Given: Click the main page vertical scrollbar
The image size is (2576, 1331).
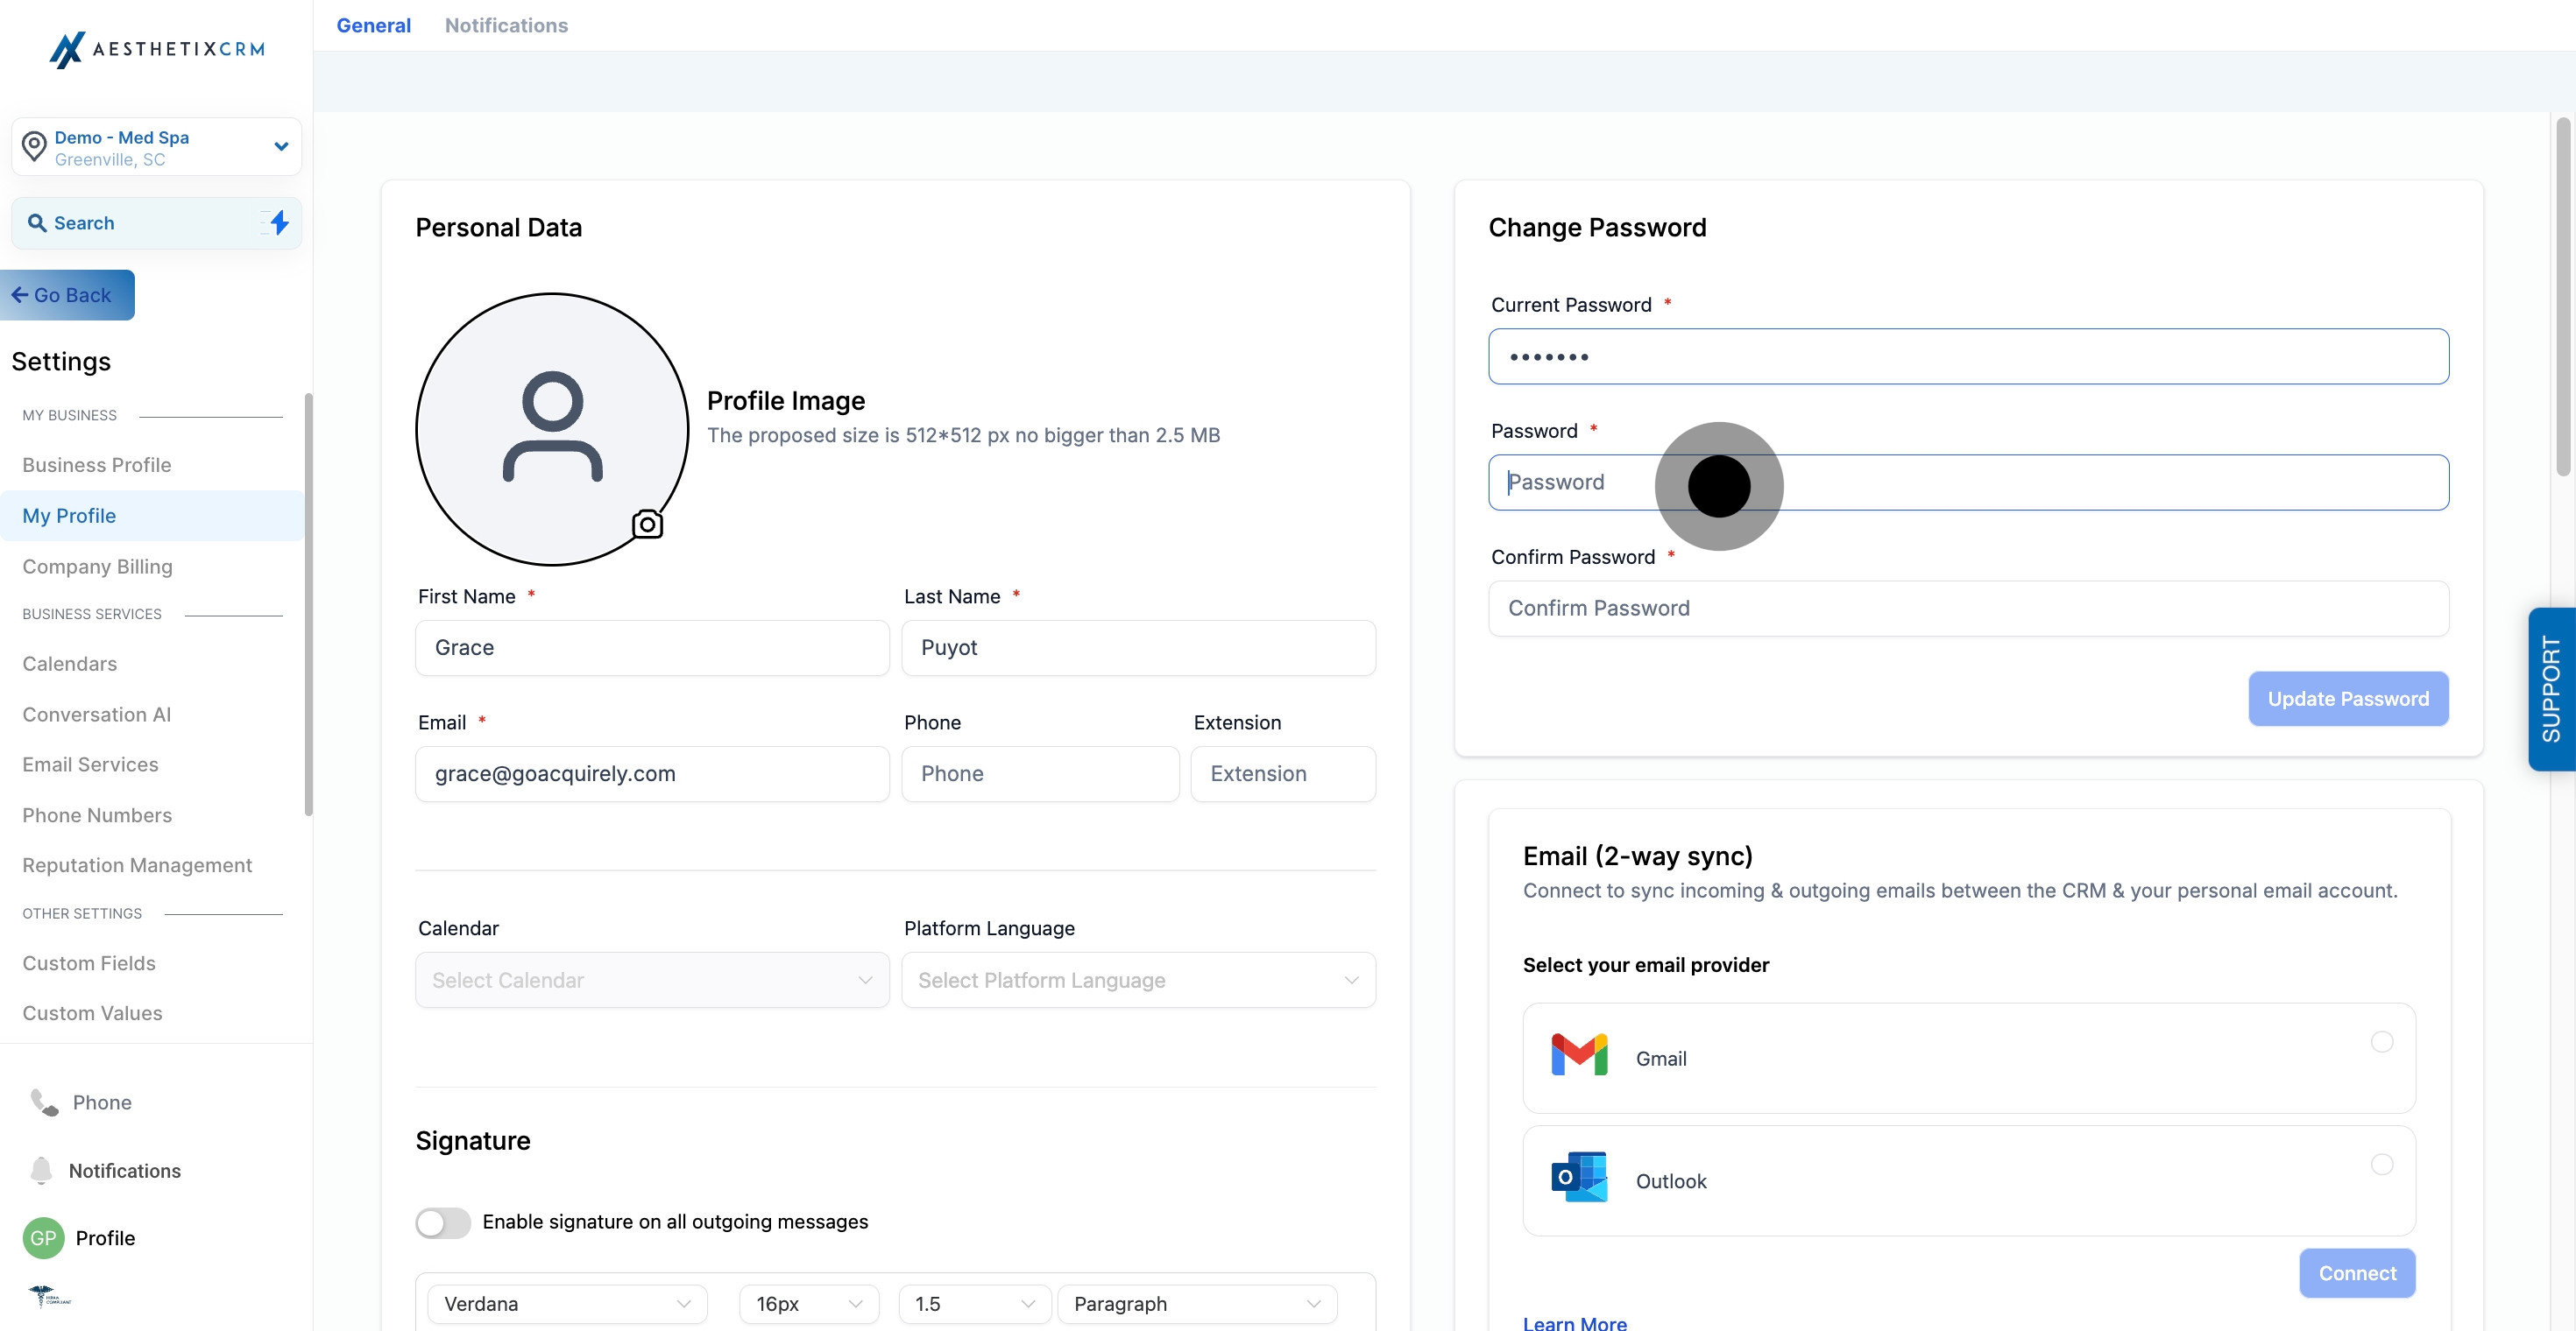Looking at the screenshot, I should [x=2562, y=297].
